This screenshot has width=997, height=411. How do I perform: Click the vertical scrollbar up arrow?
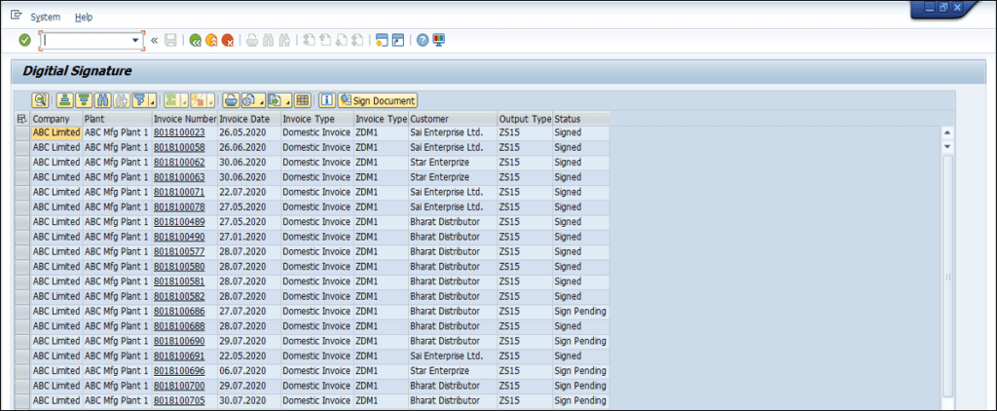(946, 132)
